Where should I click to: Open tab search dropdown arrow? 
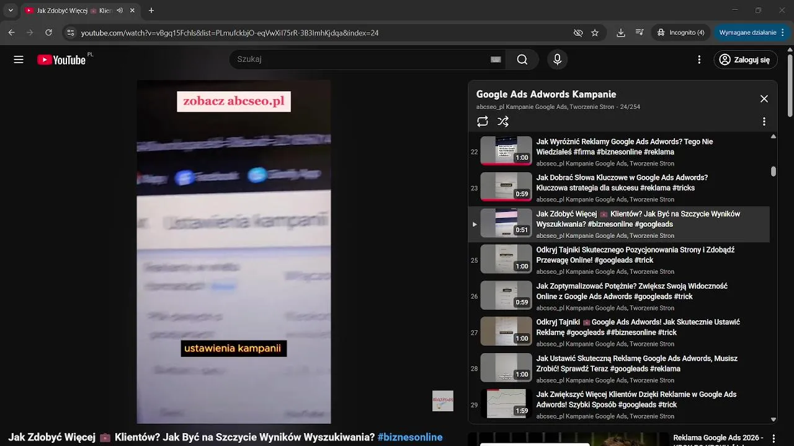[11, 11]
